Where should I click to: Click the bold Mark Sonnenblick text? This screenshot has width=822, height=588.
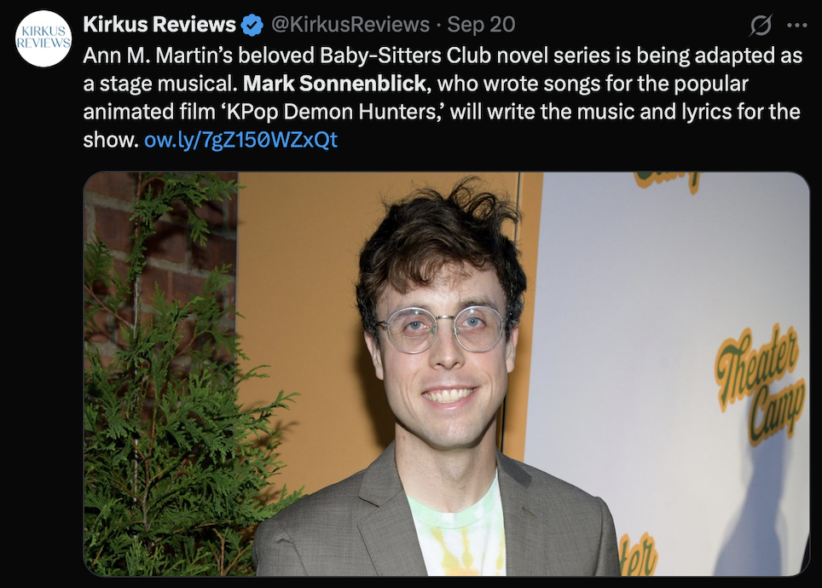click(x=334, y=84)
